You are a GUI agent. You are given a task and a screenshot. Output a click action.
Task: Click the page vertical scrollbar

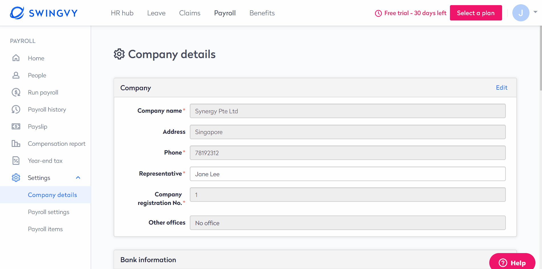point(541,58)
